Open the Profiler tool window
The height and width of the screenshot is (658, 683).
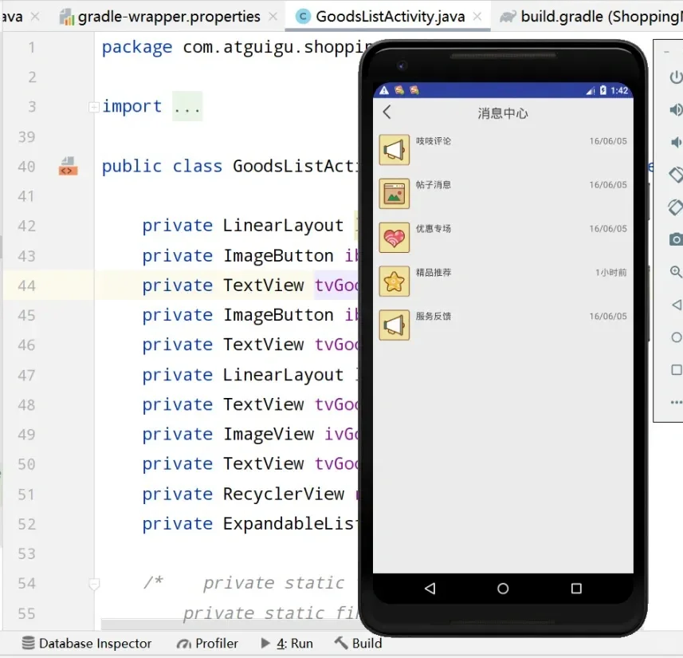207,644
